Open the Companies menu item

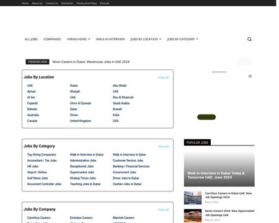coord(52,39)
